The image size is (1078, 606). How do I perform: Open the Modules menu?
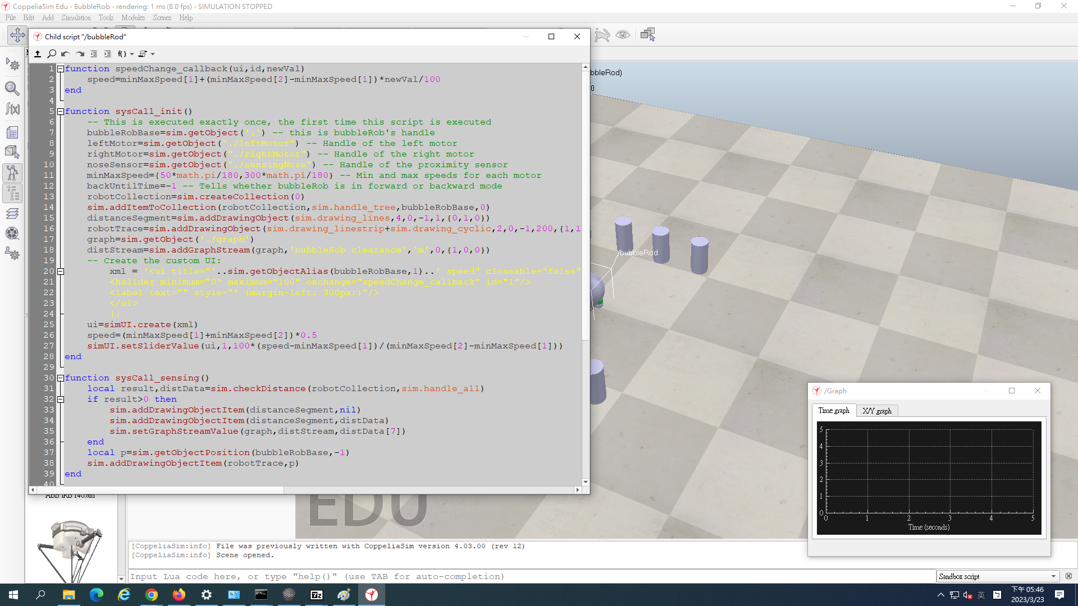click(133, 17)
